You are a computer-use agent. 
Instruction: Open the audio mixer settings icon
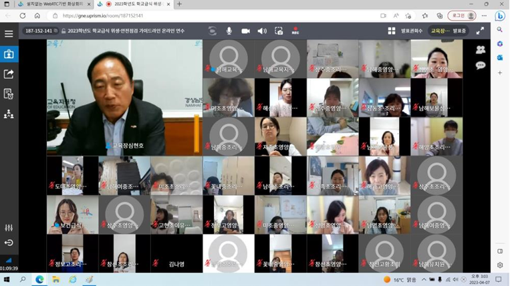[x=9, y=228]
